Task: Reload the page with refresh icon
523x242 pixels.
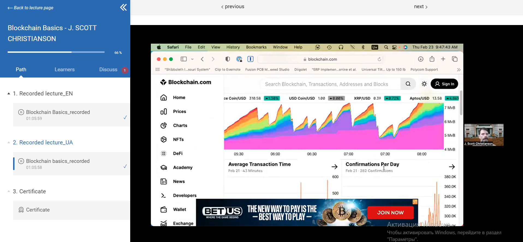Action: coord(379,59)
